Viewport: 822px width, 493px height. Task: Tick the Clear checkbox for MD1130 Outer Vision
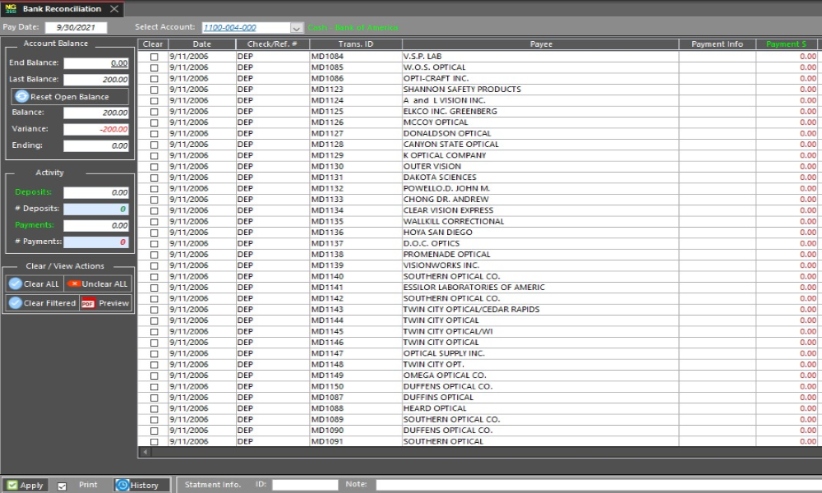(154, 167)
